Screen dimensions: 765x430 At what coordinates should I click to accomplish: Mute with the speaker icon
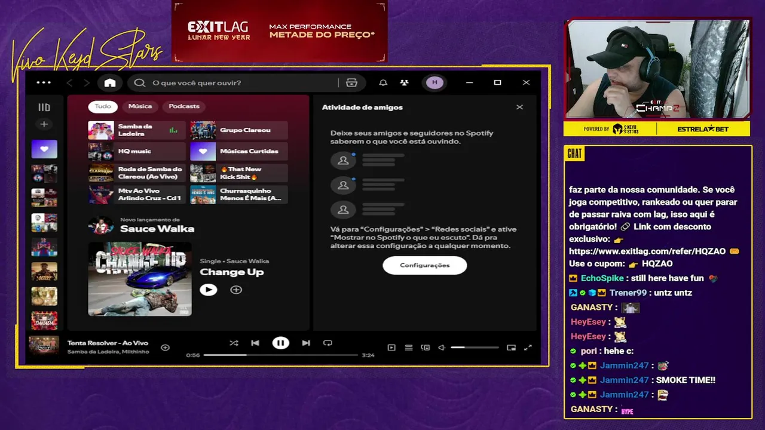(x=442, y=348)
